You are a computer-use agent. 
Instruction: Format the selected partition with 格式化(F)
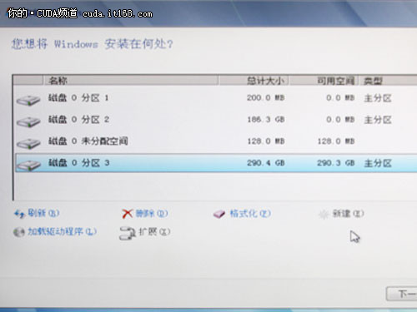pos(250,213)
